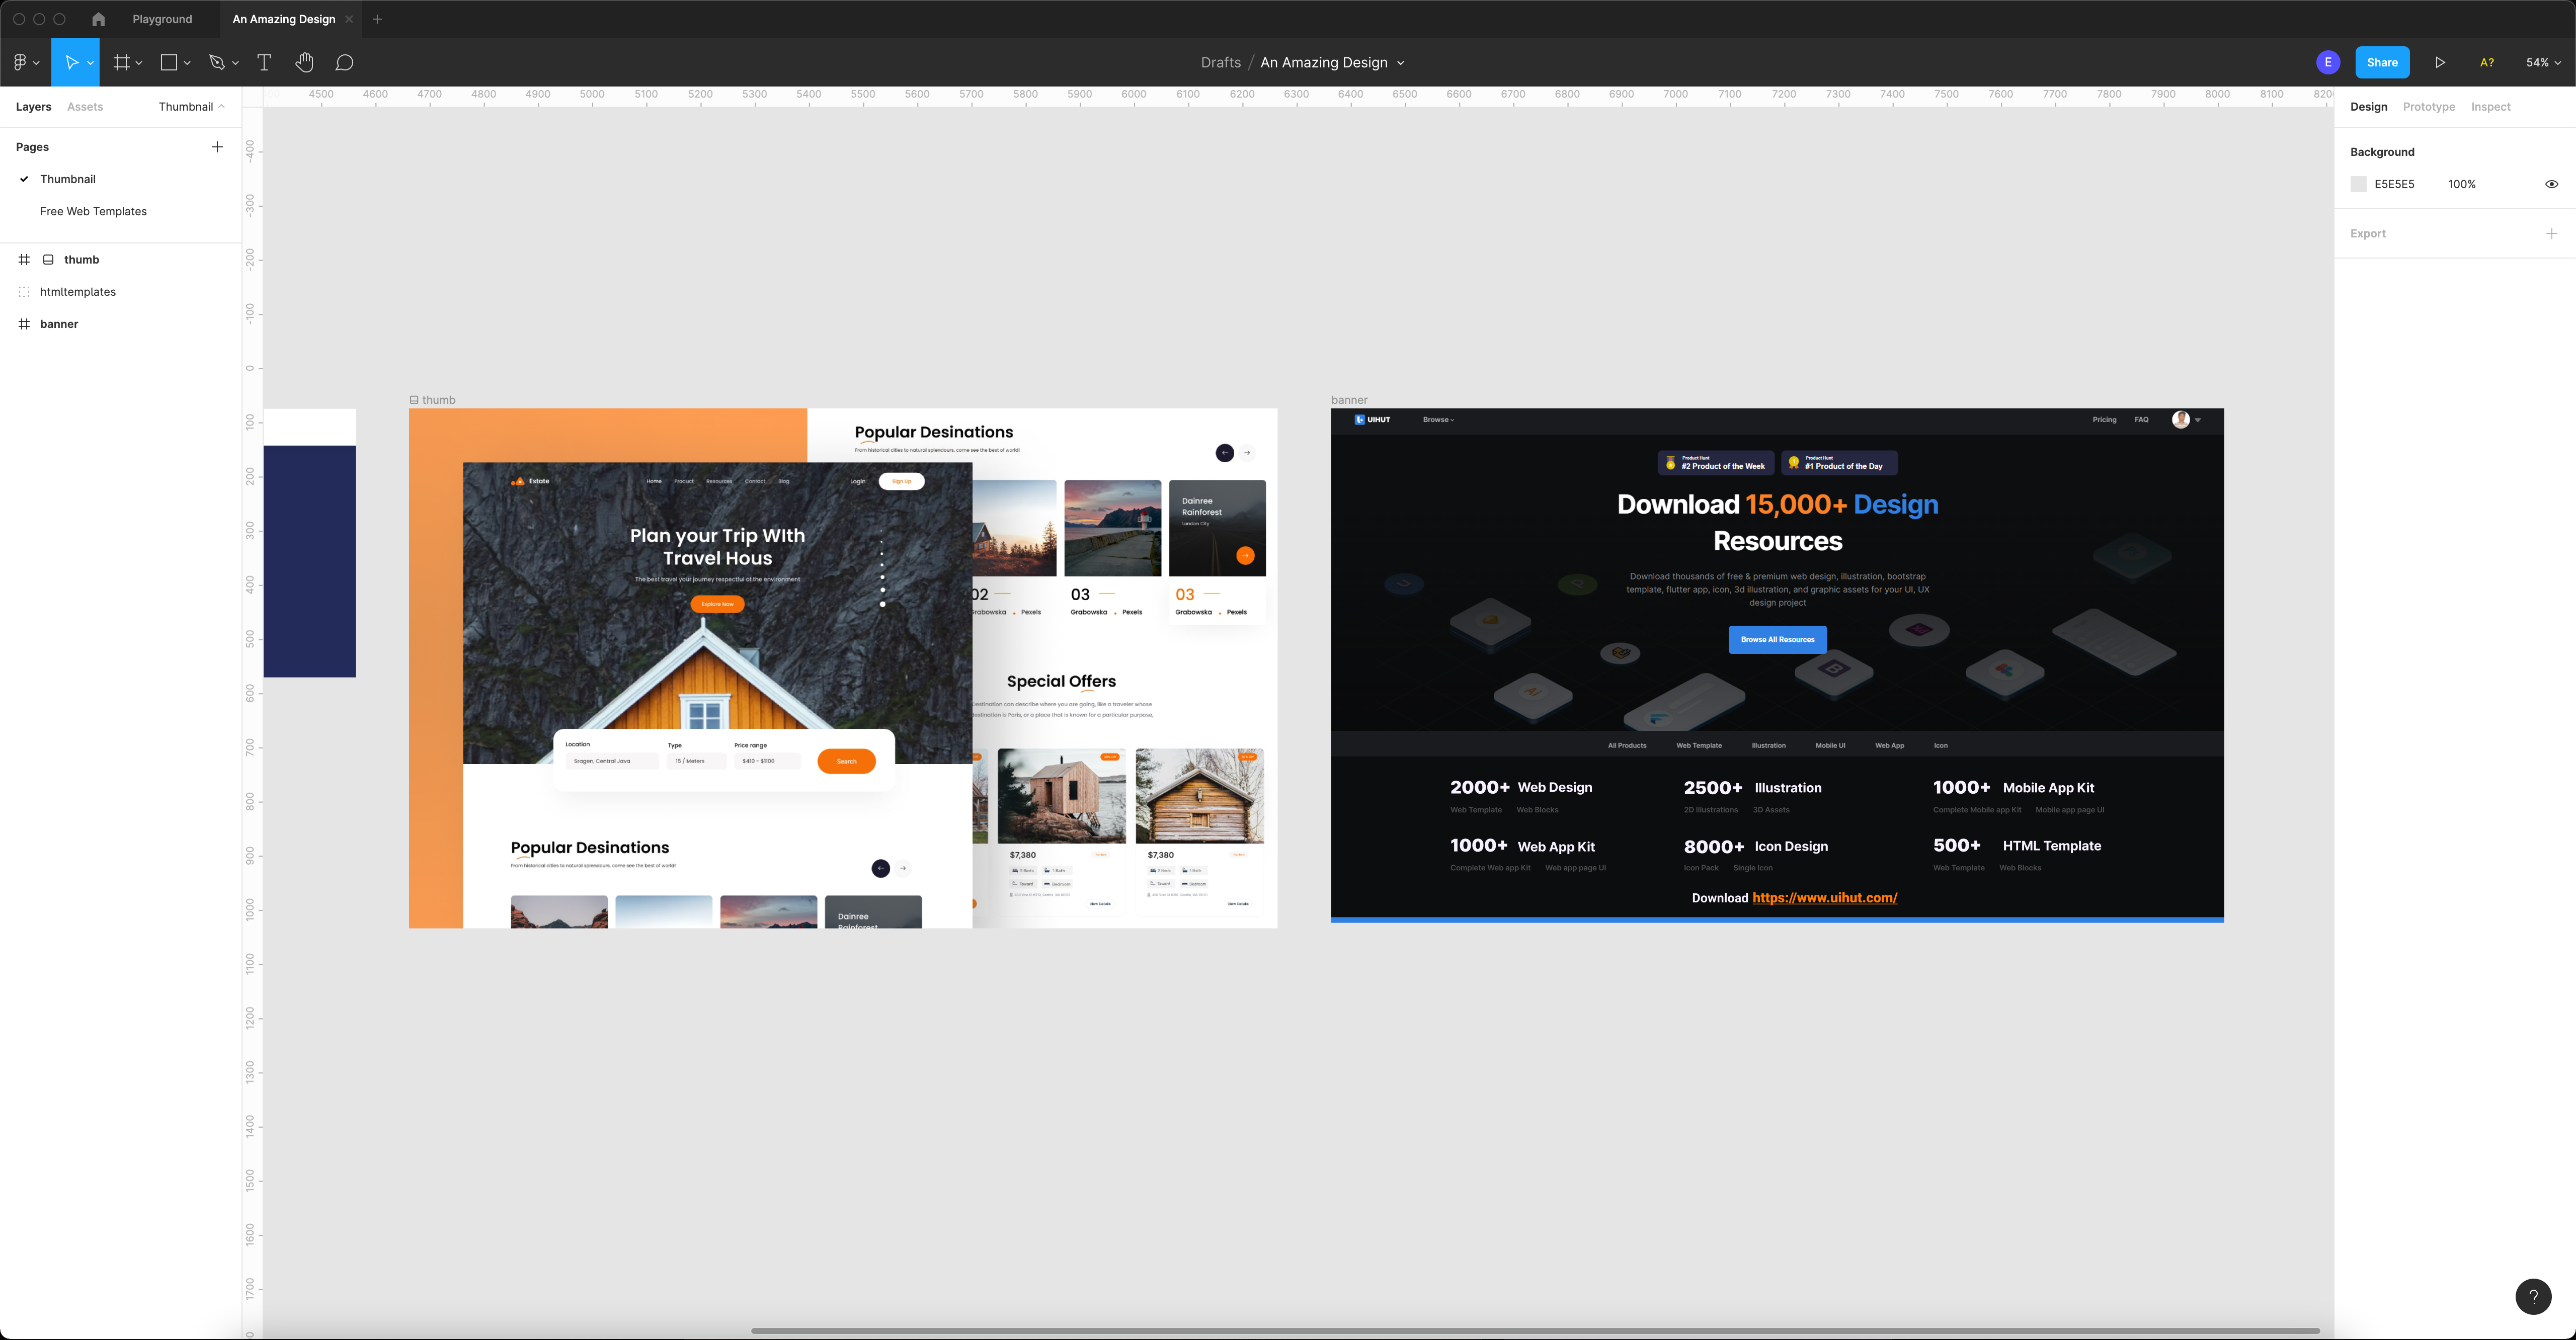Screen dimensions: 2576x1340
Task: Click the Sign Up button in thumb
Action: [x=901, y=481]
